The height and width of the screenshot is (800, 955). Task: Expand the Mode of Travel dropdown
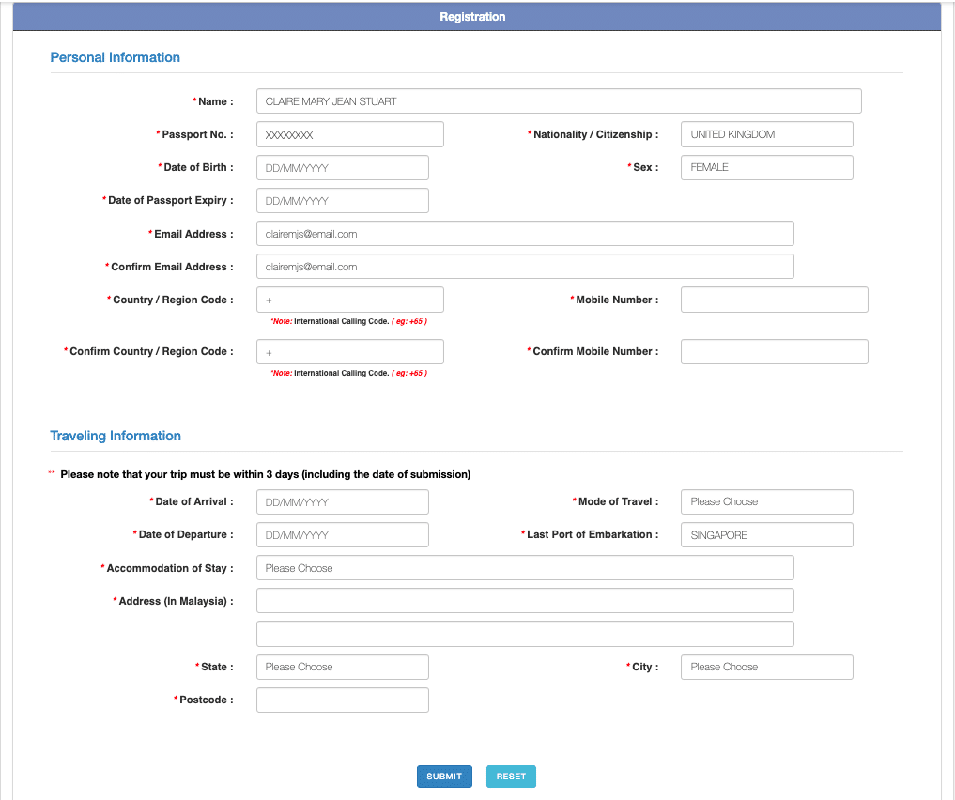[x=766, y=501]
